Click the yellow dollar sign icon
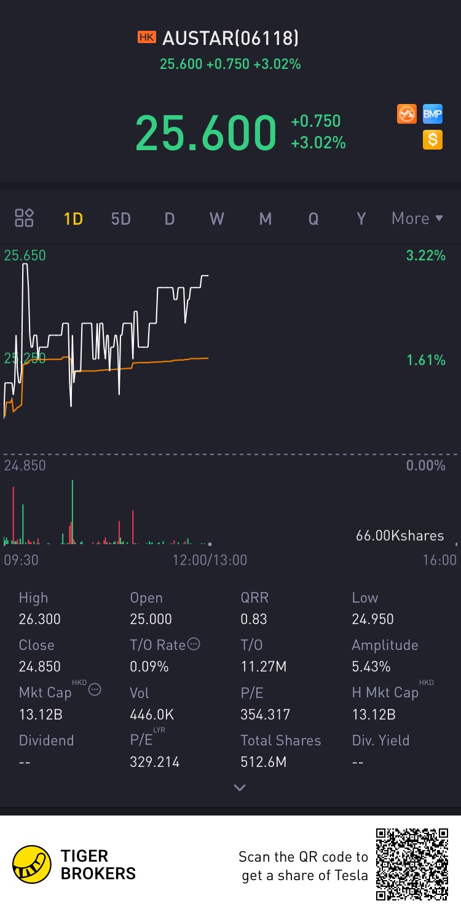Screen dimensions: 461x914 [433, 140]
